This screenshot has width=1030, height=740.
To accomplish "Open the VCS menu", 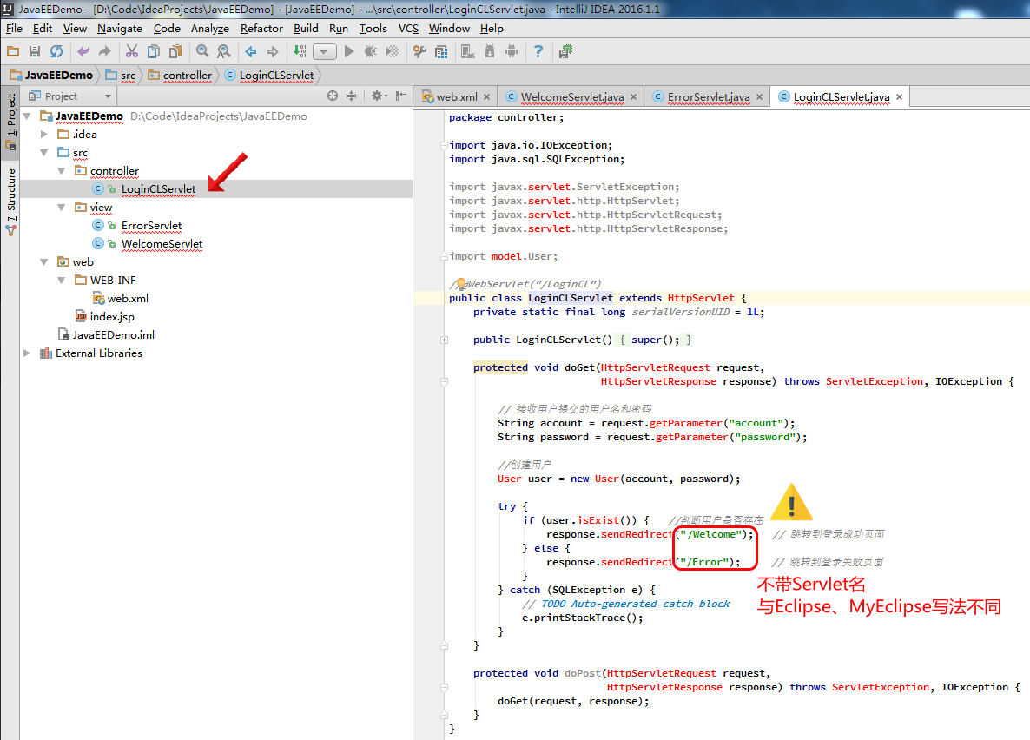I will point(408,29).
